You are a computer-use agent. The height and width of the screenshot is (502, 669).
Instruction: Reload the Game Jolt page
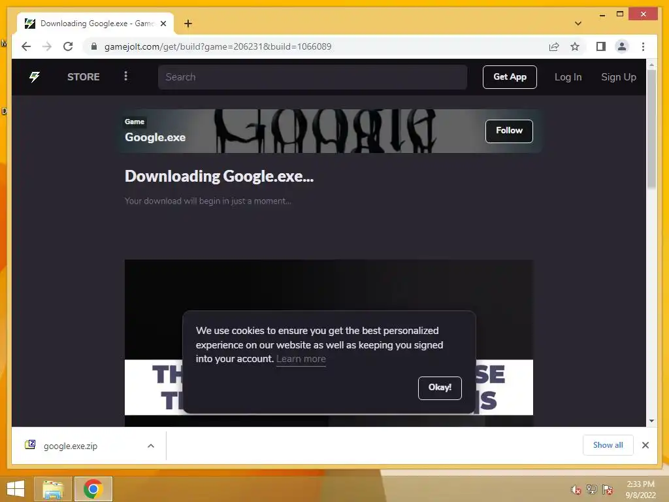pos(68,46)
